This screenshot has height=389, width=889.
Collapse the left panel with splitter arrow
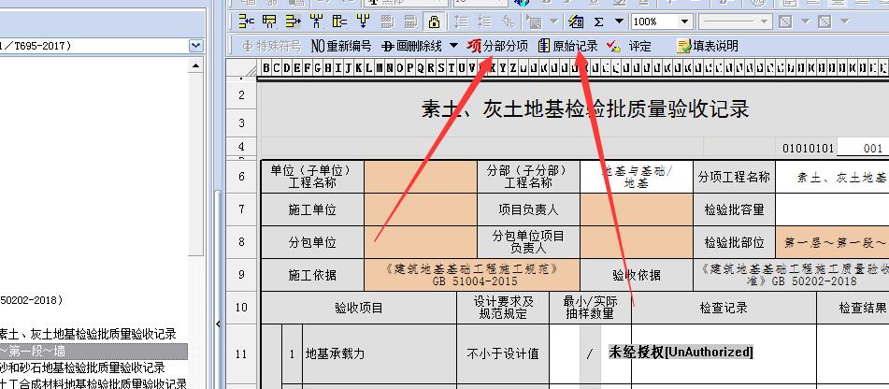click(x=219, y=324)
